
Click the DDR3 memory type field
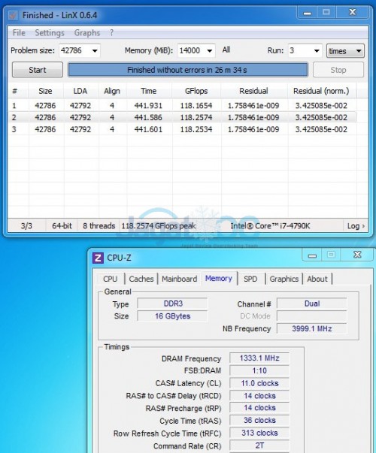pos(173,304)
